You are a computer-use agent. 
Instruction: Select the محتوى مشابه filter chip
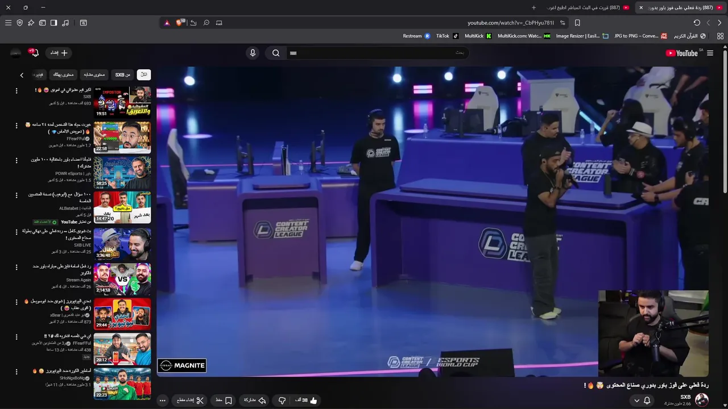[94, 74]
